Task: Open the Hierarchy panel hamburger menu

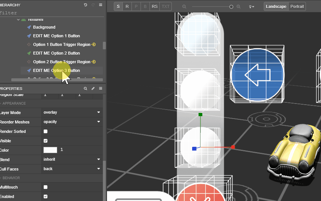Action: point(101,5)
